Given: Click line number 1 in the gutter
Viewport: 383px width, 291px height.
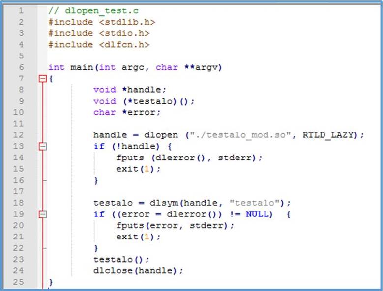Looking at the screenshot, I should (21, 11).
